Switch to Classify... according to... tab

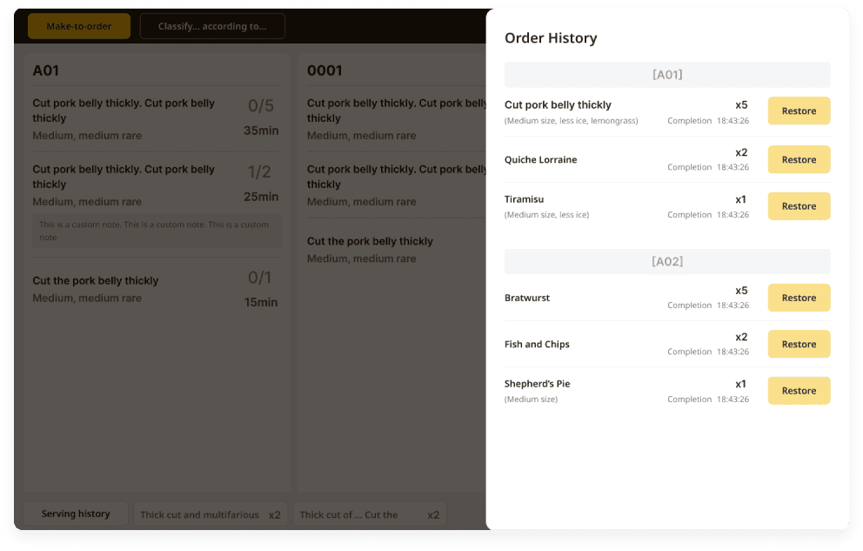[x=212, y=26]
